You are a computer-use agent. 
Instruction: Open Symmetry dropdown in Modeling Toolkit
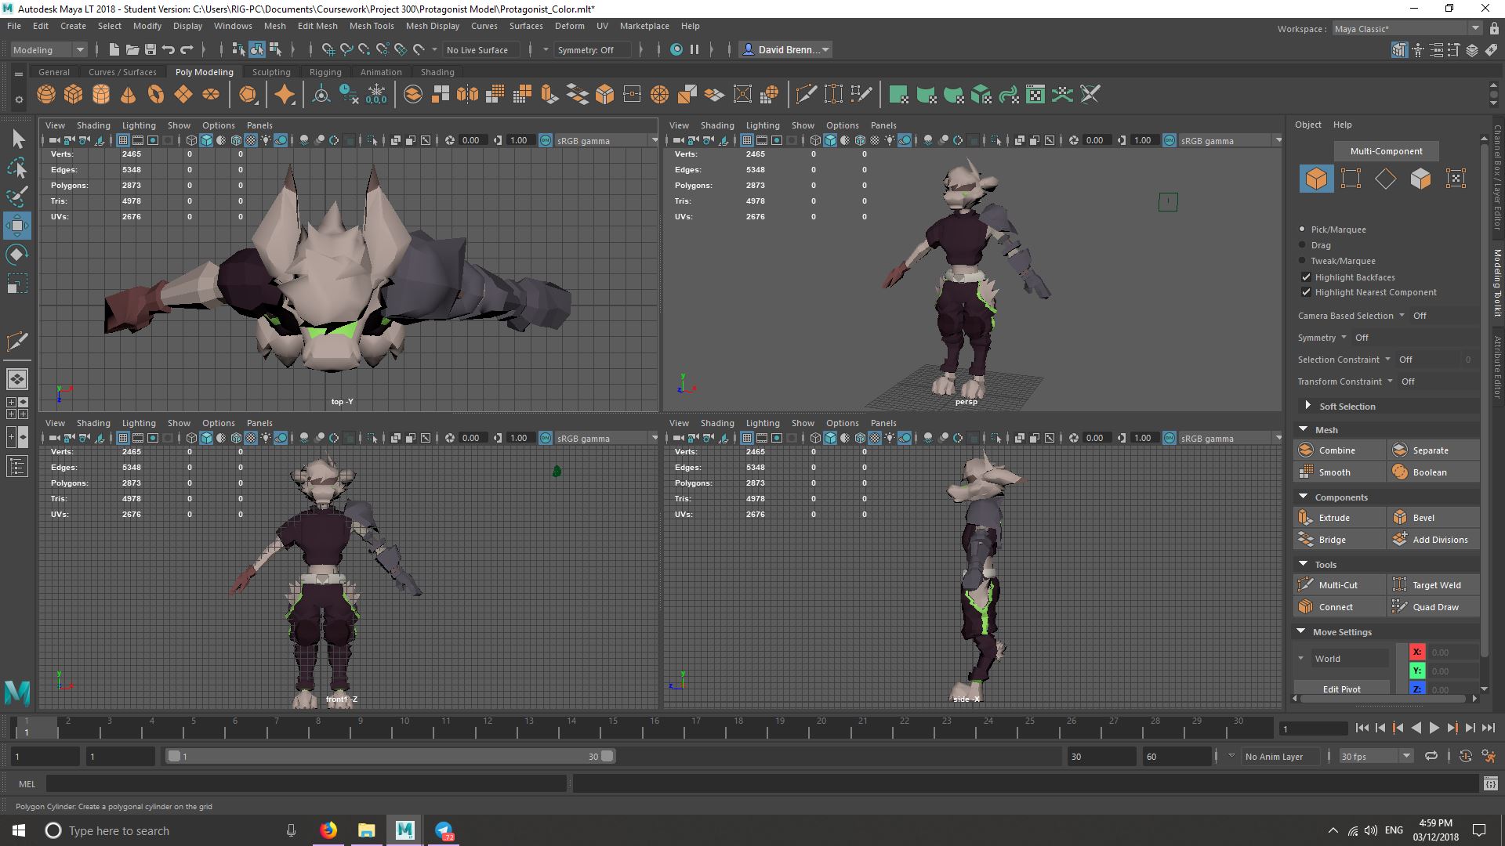click(x=1344, y=338)
